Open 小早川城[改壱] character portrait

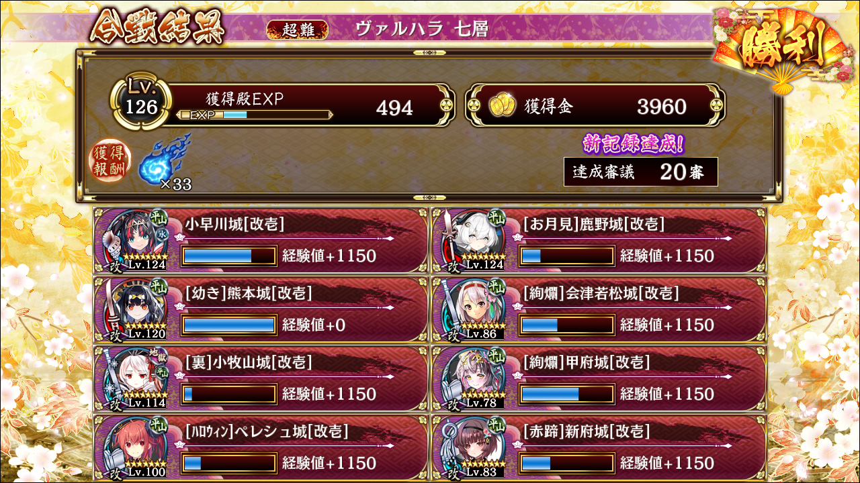[135, 240]
